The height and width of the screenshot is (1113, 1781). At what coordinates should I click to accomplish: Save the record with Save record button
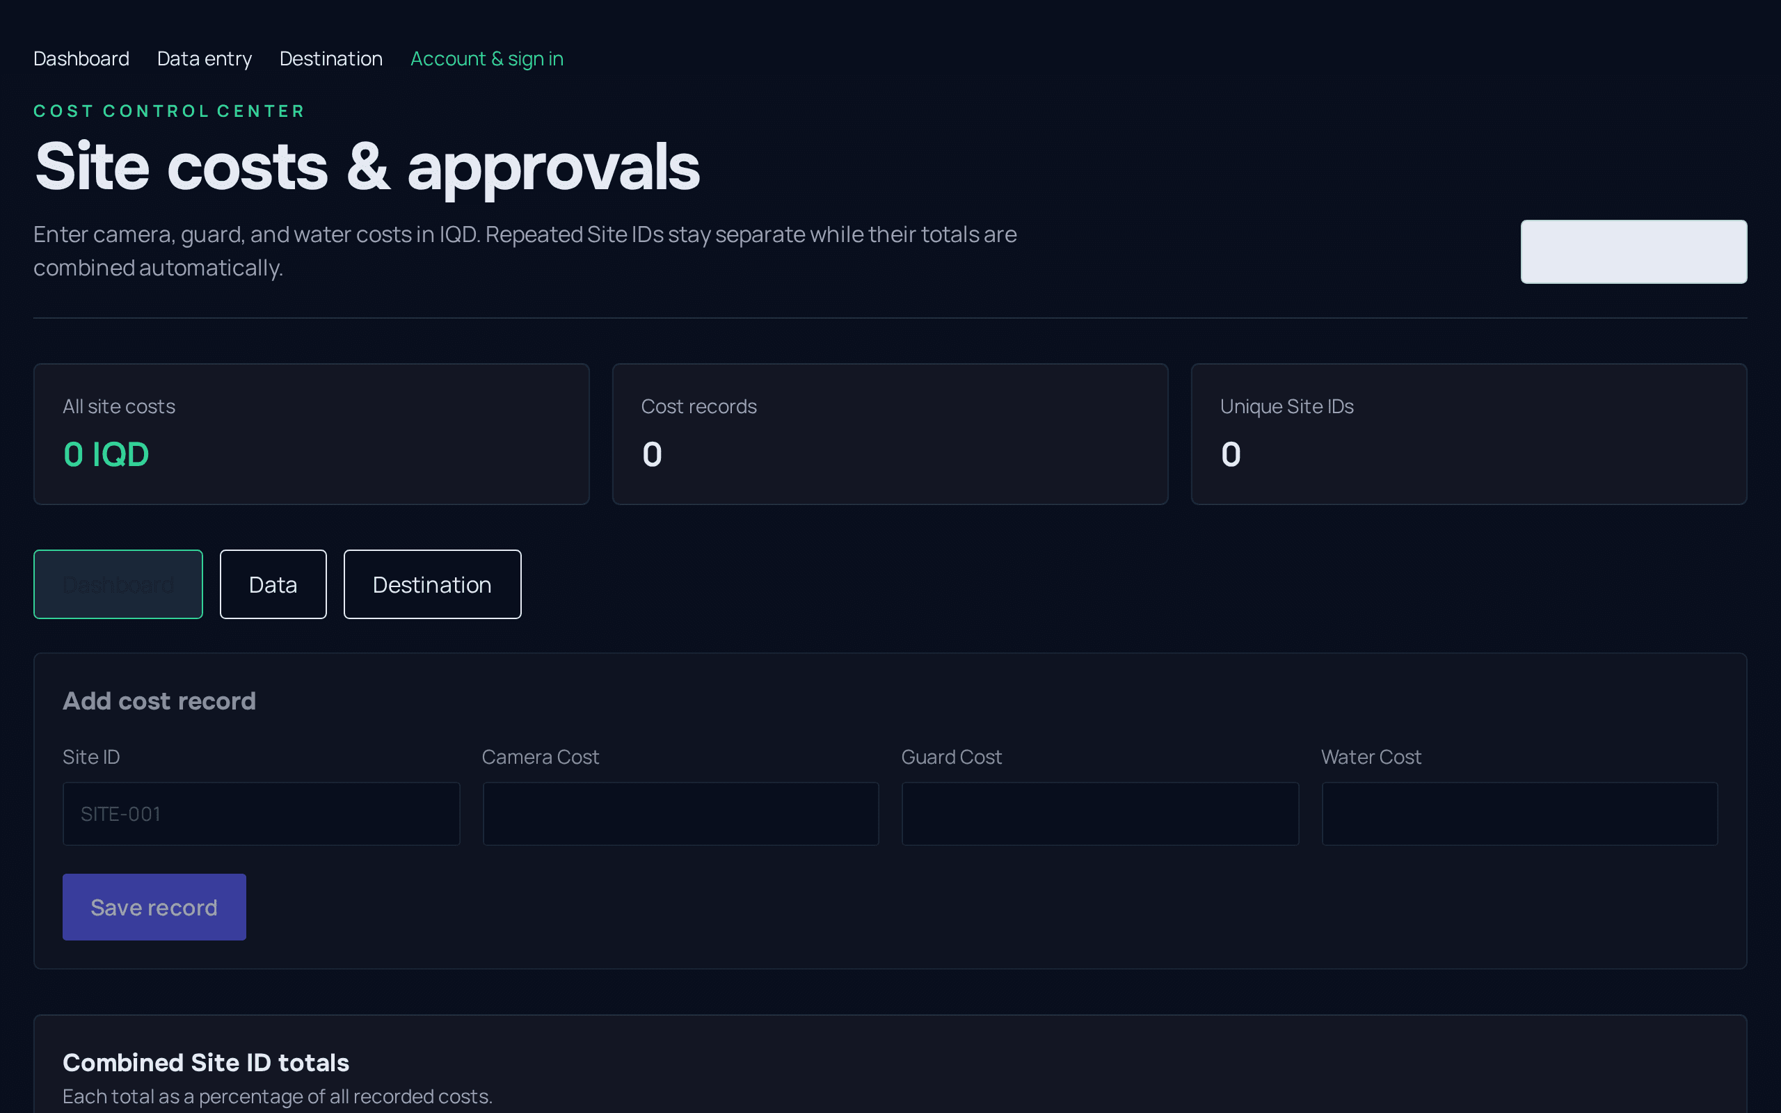click(154, 907)
